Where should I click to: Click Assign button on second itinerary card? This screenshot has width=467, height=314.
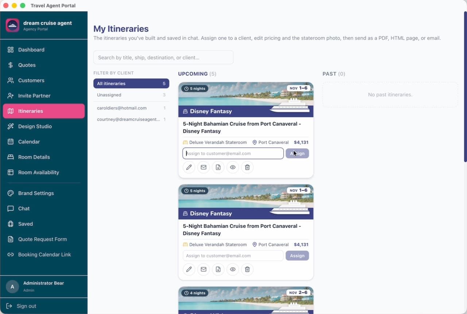(x=297, y=256)
